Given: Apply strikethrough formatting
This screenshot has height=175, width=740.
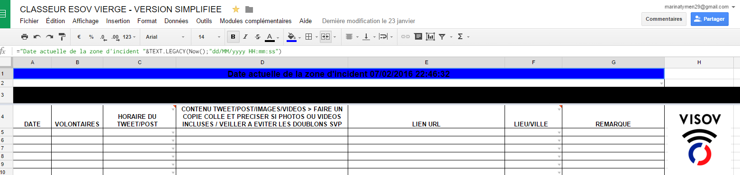Looking at the screenshot, I should 258,37.
